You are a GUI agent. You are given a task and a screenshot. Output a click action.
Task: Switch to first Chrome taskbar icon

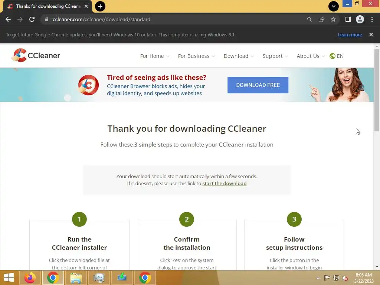pos(53,278)
